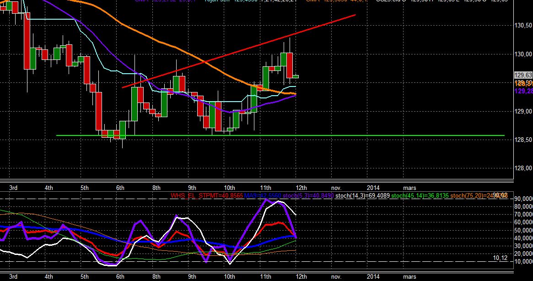
Task: Click 3rd on stochastic panel time axis
Action: pyautogui.click(x=13, y=276)
